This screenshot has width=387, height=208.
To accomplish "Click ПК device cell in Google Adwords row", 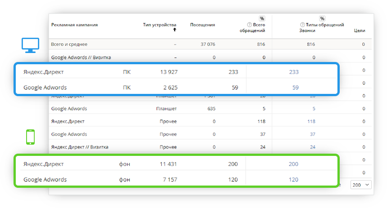I will 127,88.
